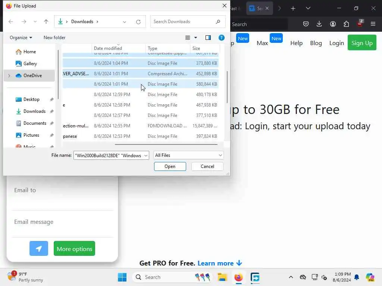Open Documents quick access folder
The image size is (382, 286).
pyautogui.click(x=35, y=123)
